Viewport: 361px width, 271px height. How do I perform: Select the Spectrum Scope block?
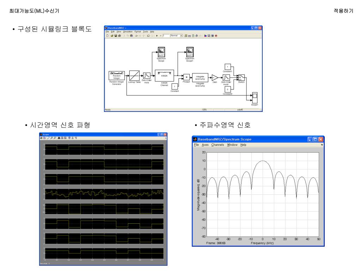pos(161,52)
